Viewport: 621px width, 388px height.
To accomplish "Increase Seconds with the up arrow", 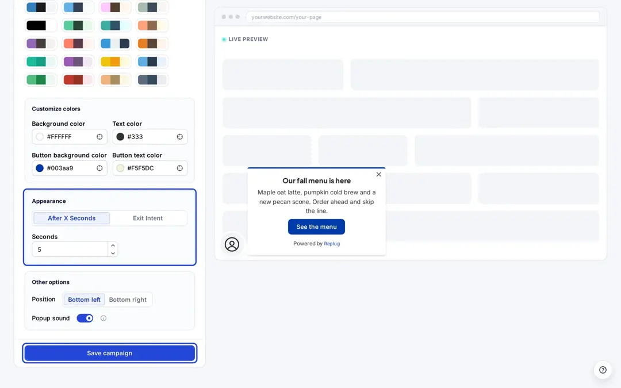I will tap(113, 245).
